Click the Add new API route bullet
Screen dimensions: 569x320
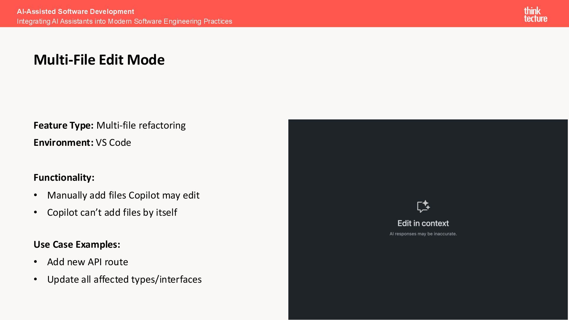(87, 262)
